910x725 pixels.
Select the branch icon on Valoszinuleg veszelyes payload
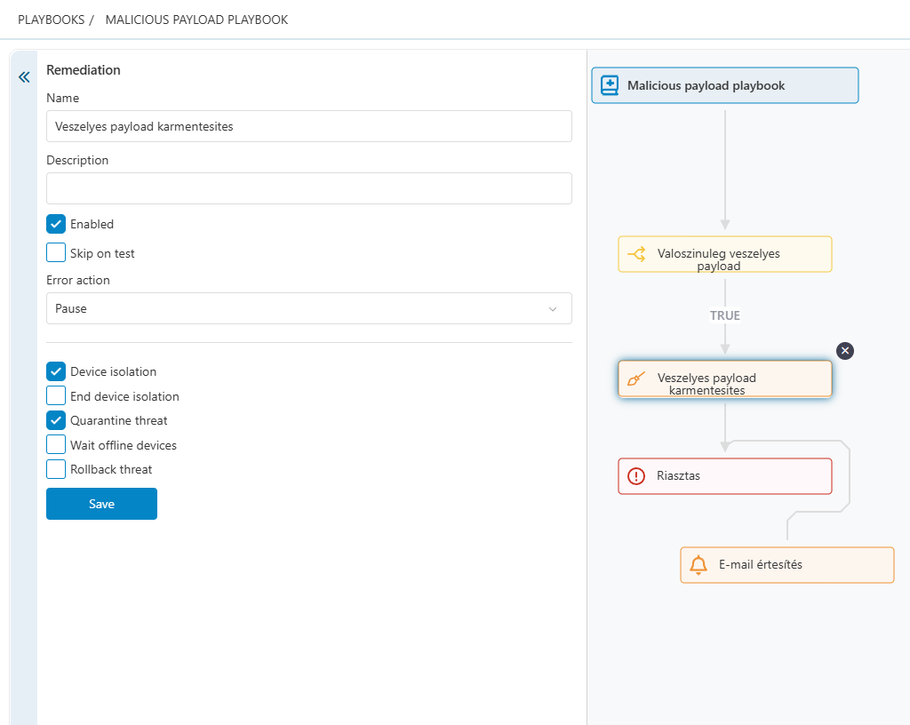(x=635, y=254)
